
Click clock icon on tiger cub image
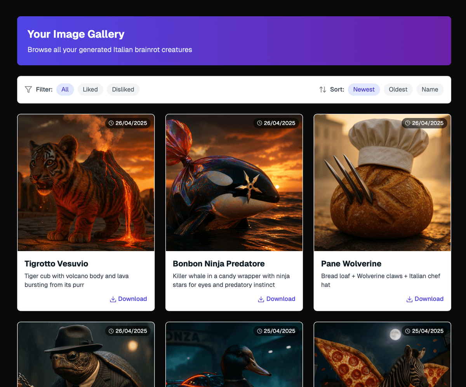111,123
